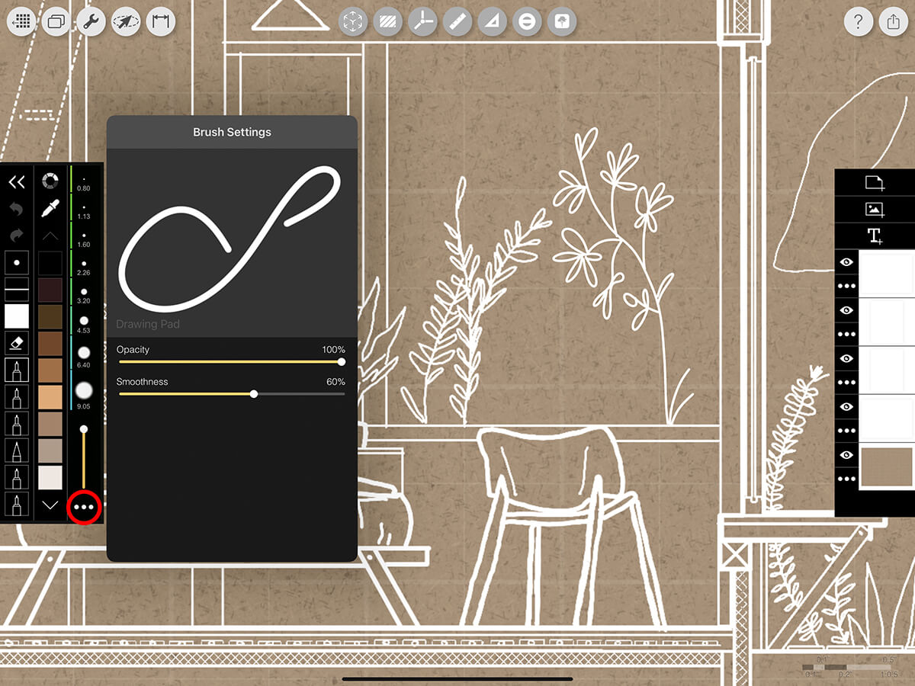Collapse the tool panel with double chevron
The height and width of the screenshot is (686, 915).
[x=17, y=181]
